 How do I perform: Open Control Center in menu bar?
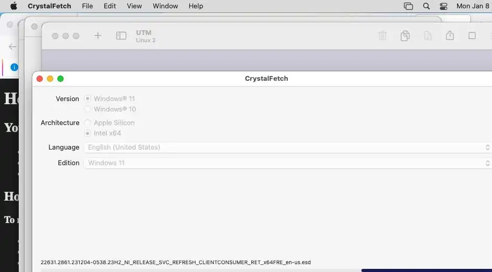pyautogui.click(x=444, y=6)
